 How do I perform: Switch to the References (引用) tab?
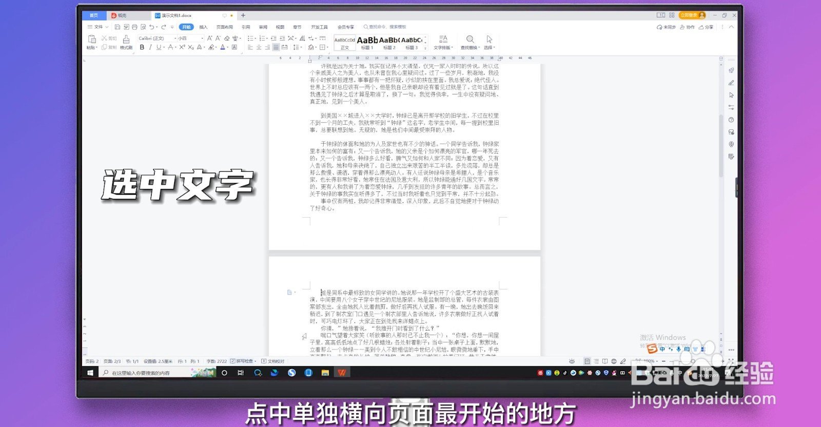[246, 27]
